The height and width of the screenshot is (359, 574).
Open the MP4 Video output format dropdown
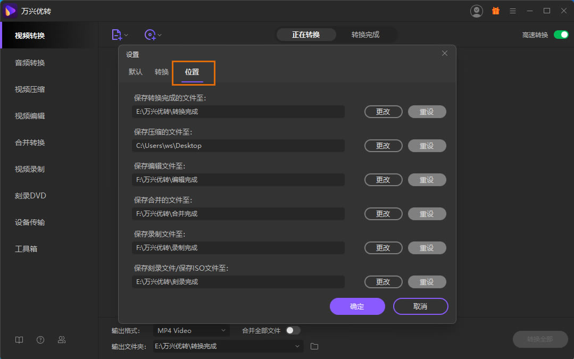[x=191, y=330]
